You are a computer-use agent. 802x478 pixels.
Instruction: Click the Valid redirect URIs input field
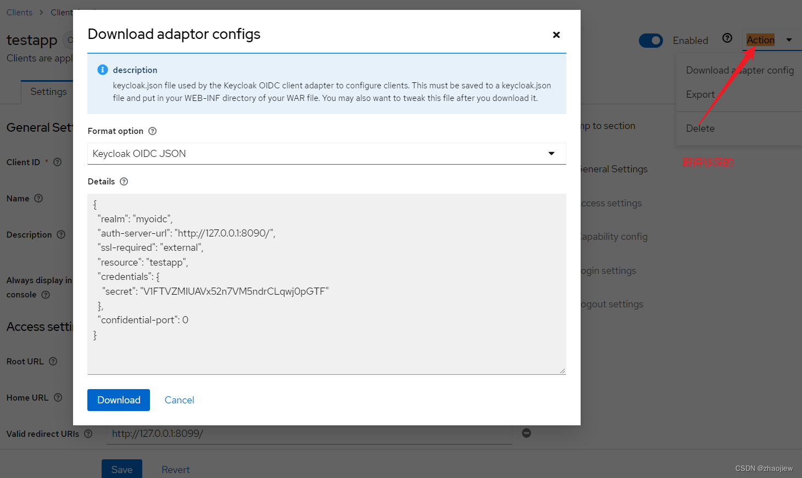pyautogui.click(x=309, y=434)
